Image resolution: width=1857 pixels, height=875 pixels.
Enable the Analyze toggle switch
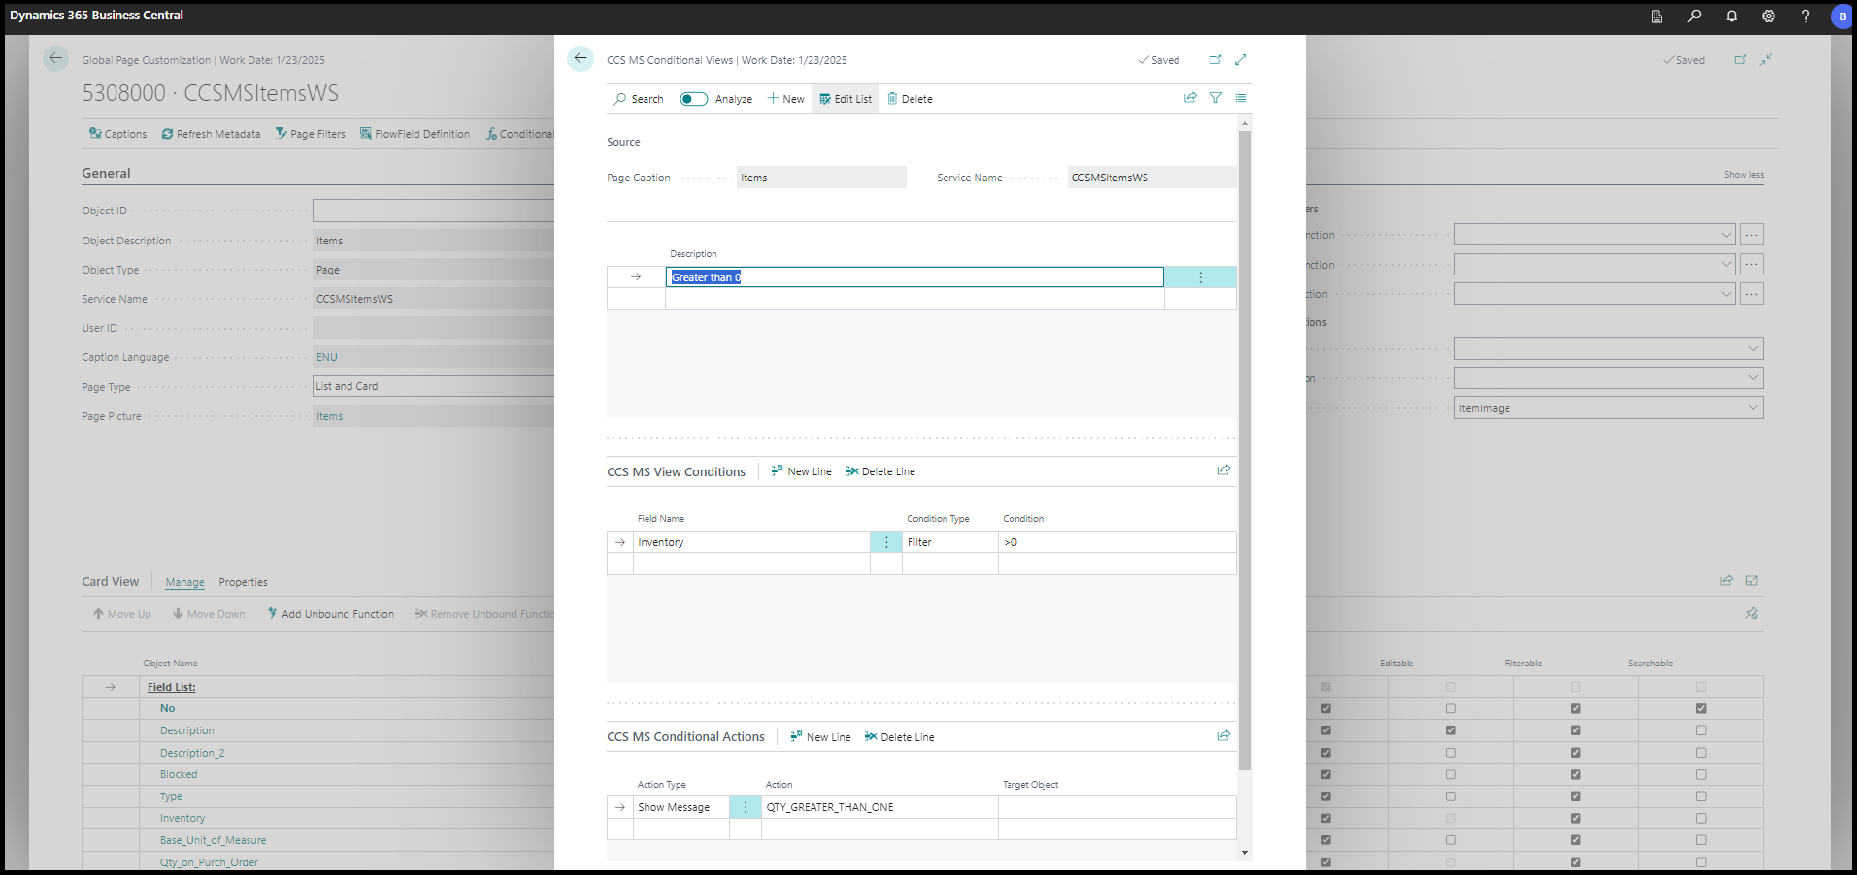click(x=692, y=98)
